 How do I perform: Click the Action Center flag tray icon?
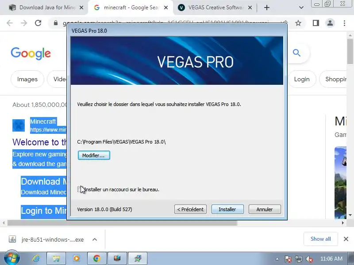(288, 259)
